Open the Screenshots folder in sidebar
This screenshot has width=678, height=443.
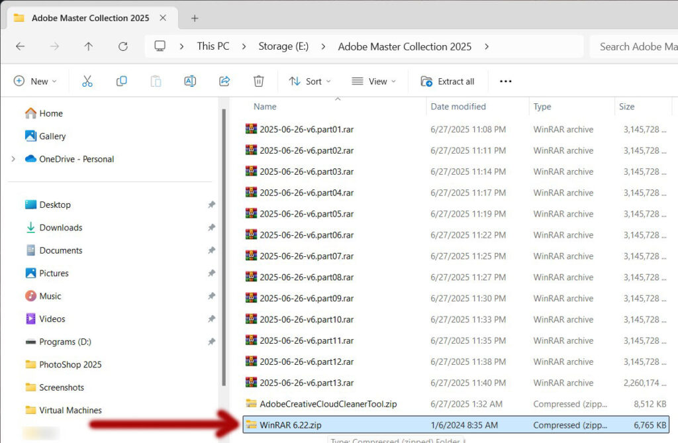55,387
